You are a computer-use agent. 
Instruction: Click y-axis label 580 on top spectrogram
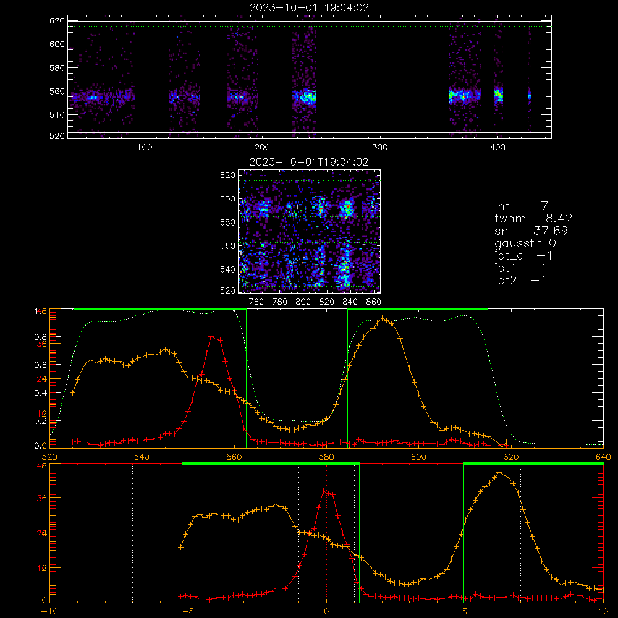coord(57,68)
